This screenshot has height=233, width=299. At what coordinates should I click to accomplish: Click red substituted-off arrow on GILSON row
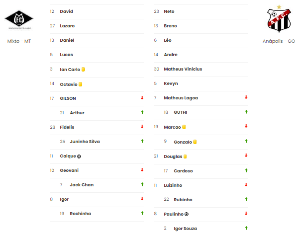142,98
